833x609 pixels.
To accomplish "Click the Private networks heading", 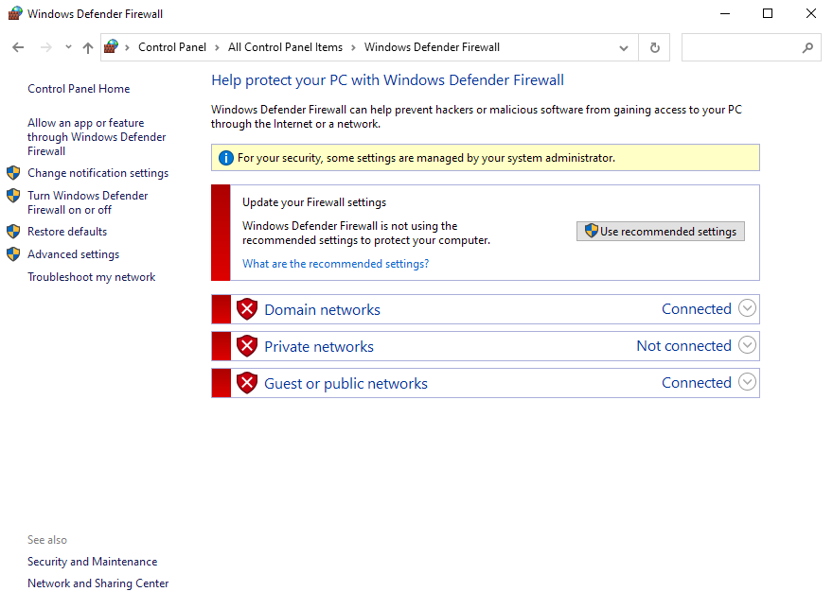I will [319, 347].
